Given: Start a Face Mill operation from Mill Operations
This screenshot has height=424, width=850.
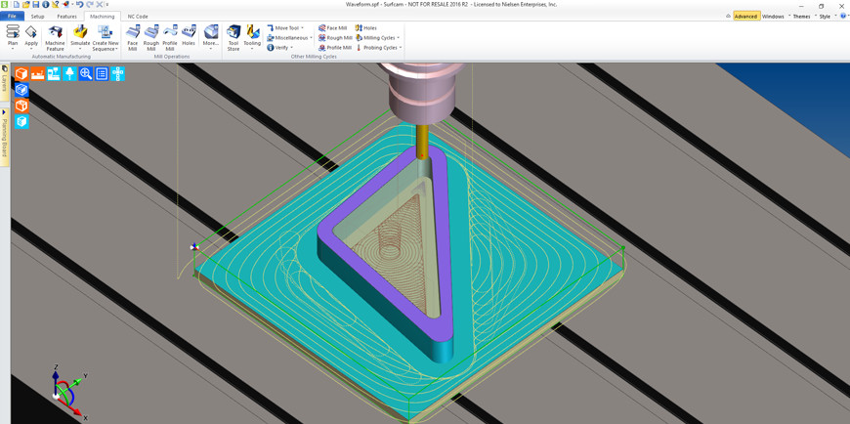Looking at the screenshot, I should pos(132,38).
